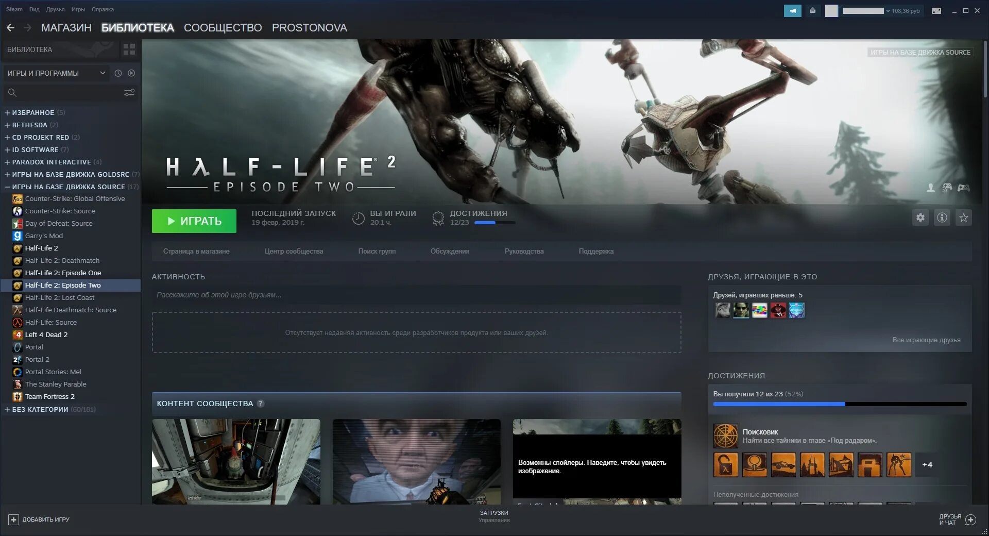Viewport: 989px width, 536px height.
Task: Open the PROSTONOVA profile tab
Action: coord(310,27)
